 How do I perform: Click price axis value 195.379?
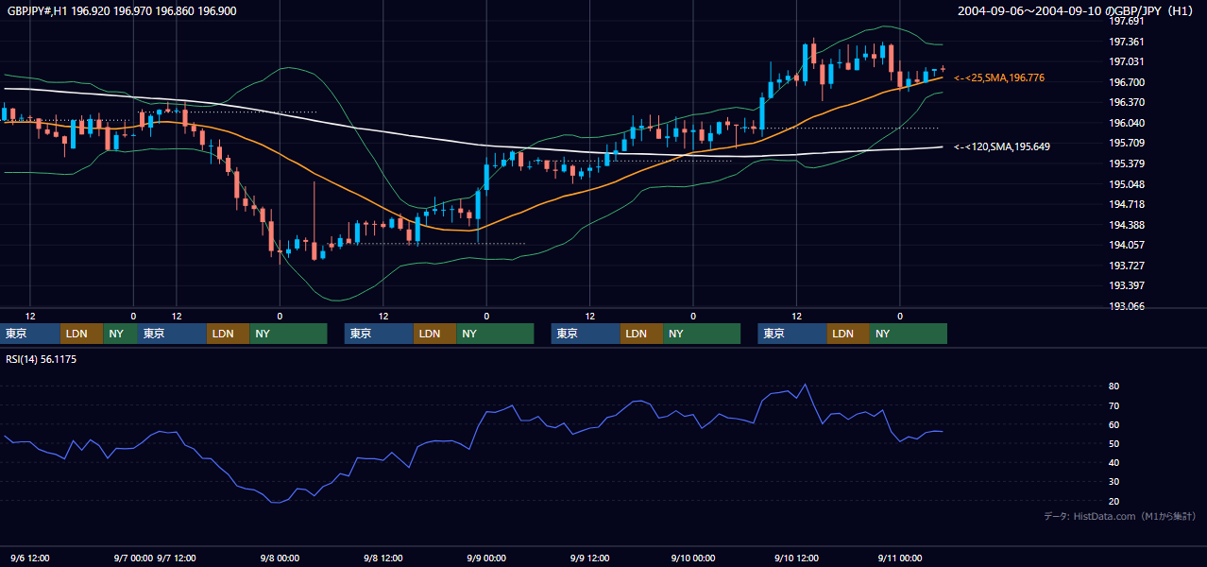tap(1125, 163)
